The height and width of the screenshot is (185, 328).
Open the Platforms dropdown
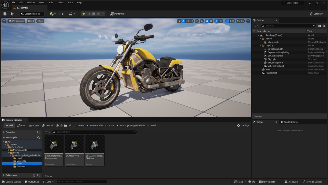coord(118,14)
